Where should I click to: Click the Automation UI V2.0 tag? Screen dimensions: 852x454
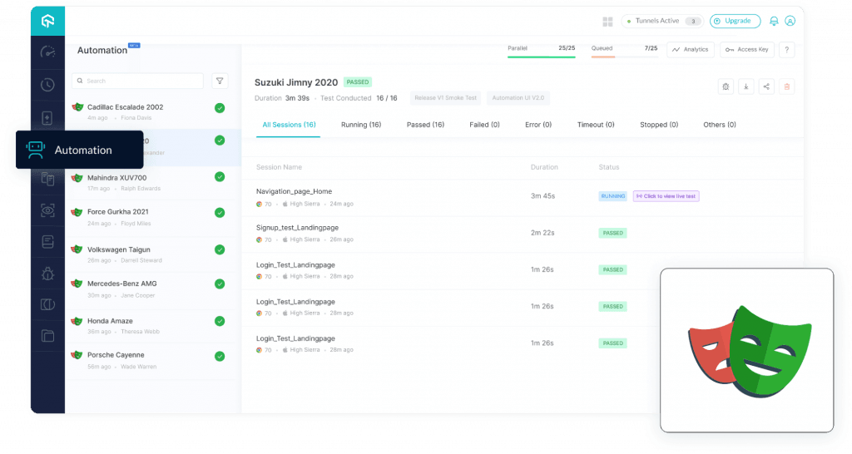point(518,98)
